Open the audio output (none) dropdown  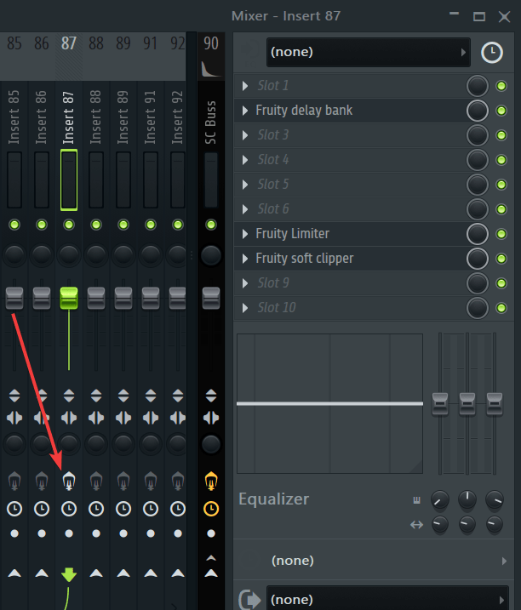[387, 600]
